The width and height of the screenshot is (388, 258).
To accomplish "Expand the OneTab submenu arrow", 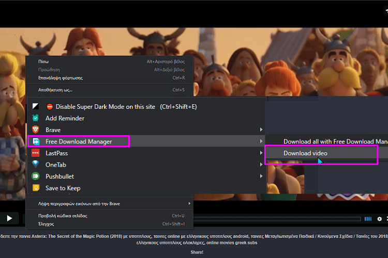I will [x=261, y=165].
